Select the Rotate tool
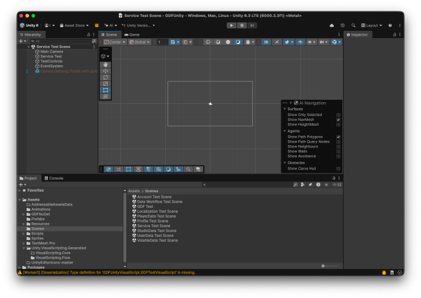This screenshot has height=298, width=421. 105,77
